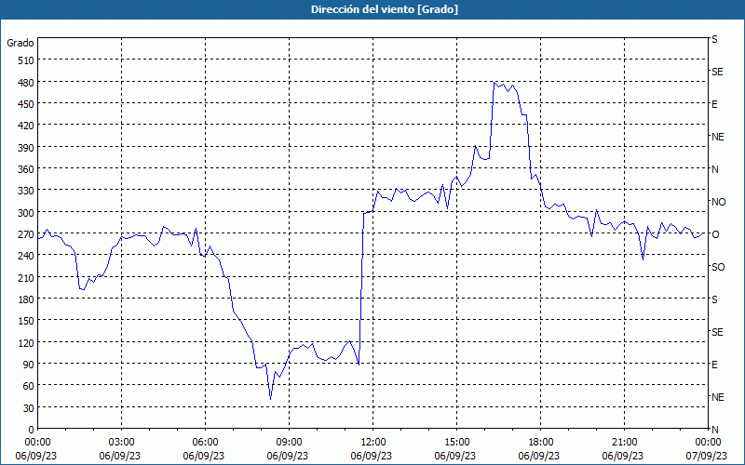Choose the 300 degree axis label
This screenshot has height=465, width=745.
(x=27, y=213)
